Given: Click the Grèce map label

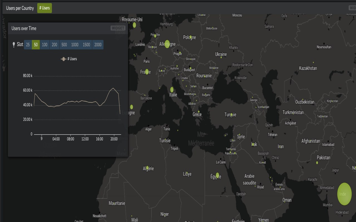Looking at the screenshot, I should point(197,114).
